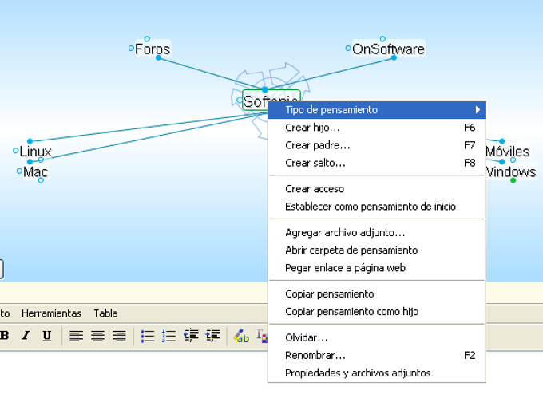Screen dimensions: 543x410
Task: Select the Linux thought
Action: 35,152
